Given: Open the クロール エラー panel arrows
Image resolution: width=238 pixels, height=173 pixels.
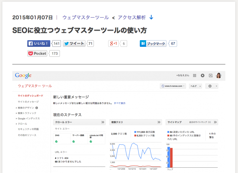Looking at the screenshot, I should point(103,122).
